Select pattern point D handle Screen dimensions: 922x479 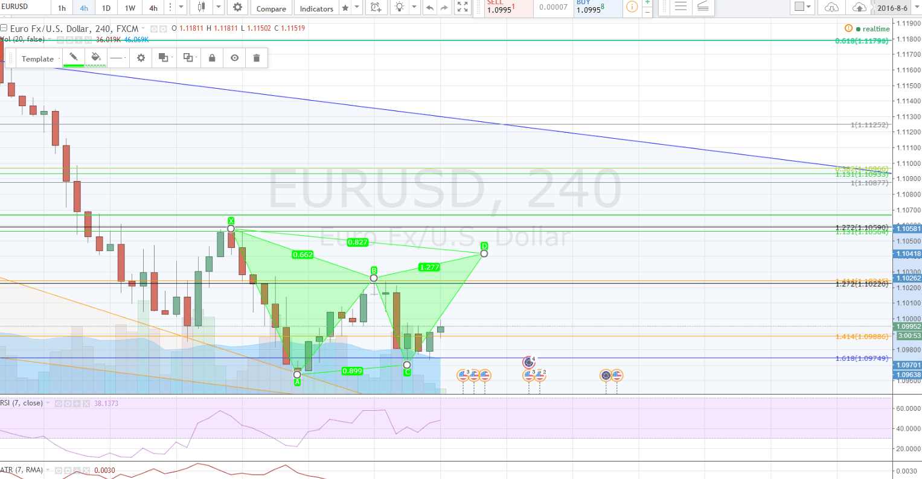484,253
